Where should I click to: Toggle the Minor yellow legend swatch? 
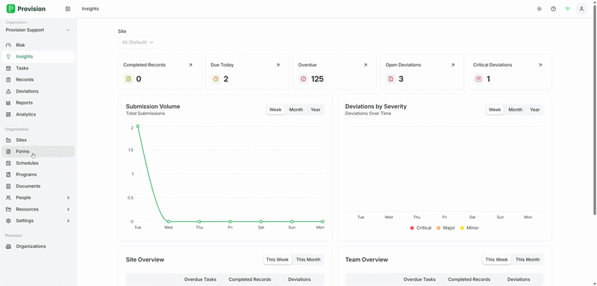tap(462, 228)
